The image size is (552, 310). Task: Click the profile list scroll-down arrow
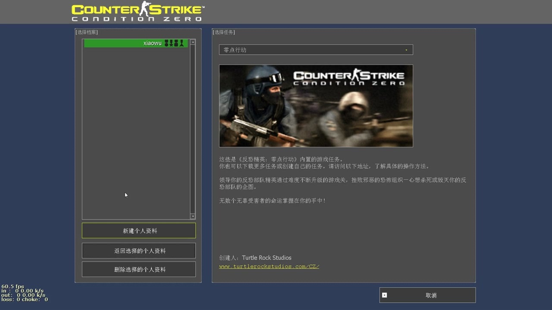(x=193, y=216)
